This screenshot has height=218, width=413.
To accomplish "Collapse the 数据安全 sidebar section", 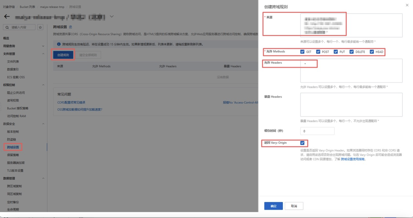I will [x=43, y=124].
